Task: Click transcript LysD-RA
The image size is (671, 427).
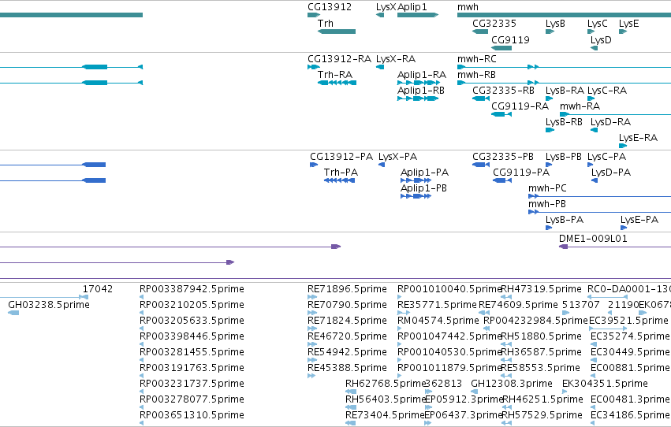Action: coord(610,122)
